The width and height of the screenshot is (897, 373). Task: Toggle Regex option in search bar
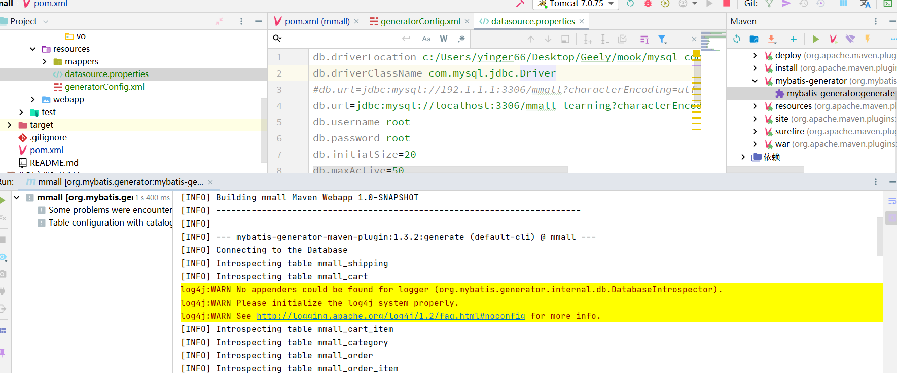461,39
